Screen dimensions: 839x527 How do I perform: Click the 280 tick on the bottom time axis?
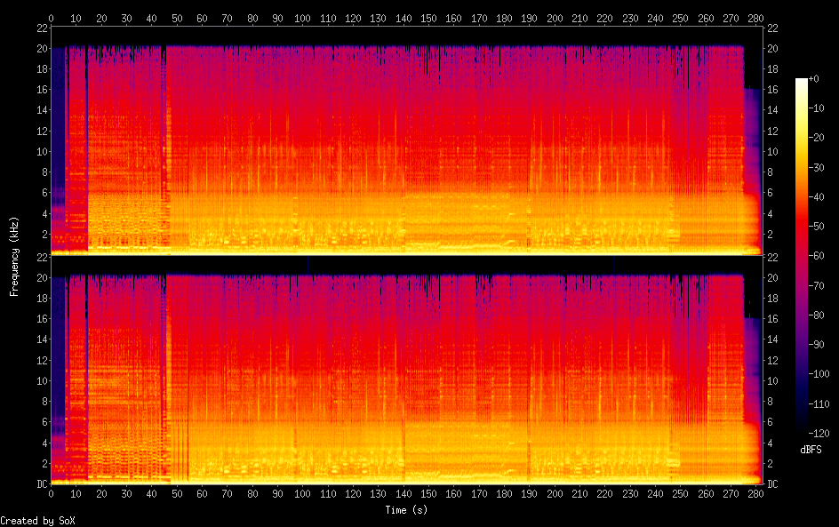point(757,493)
